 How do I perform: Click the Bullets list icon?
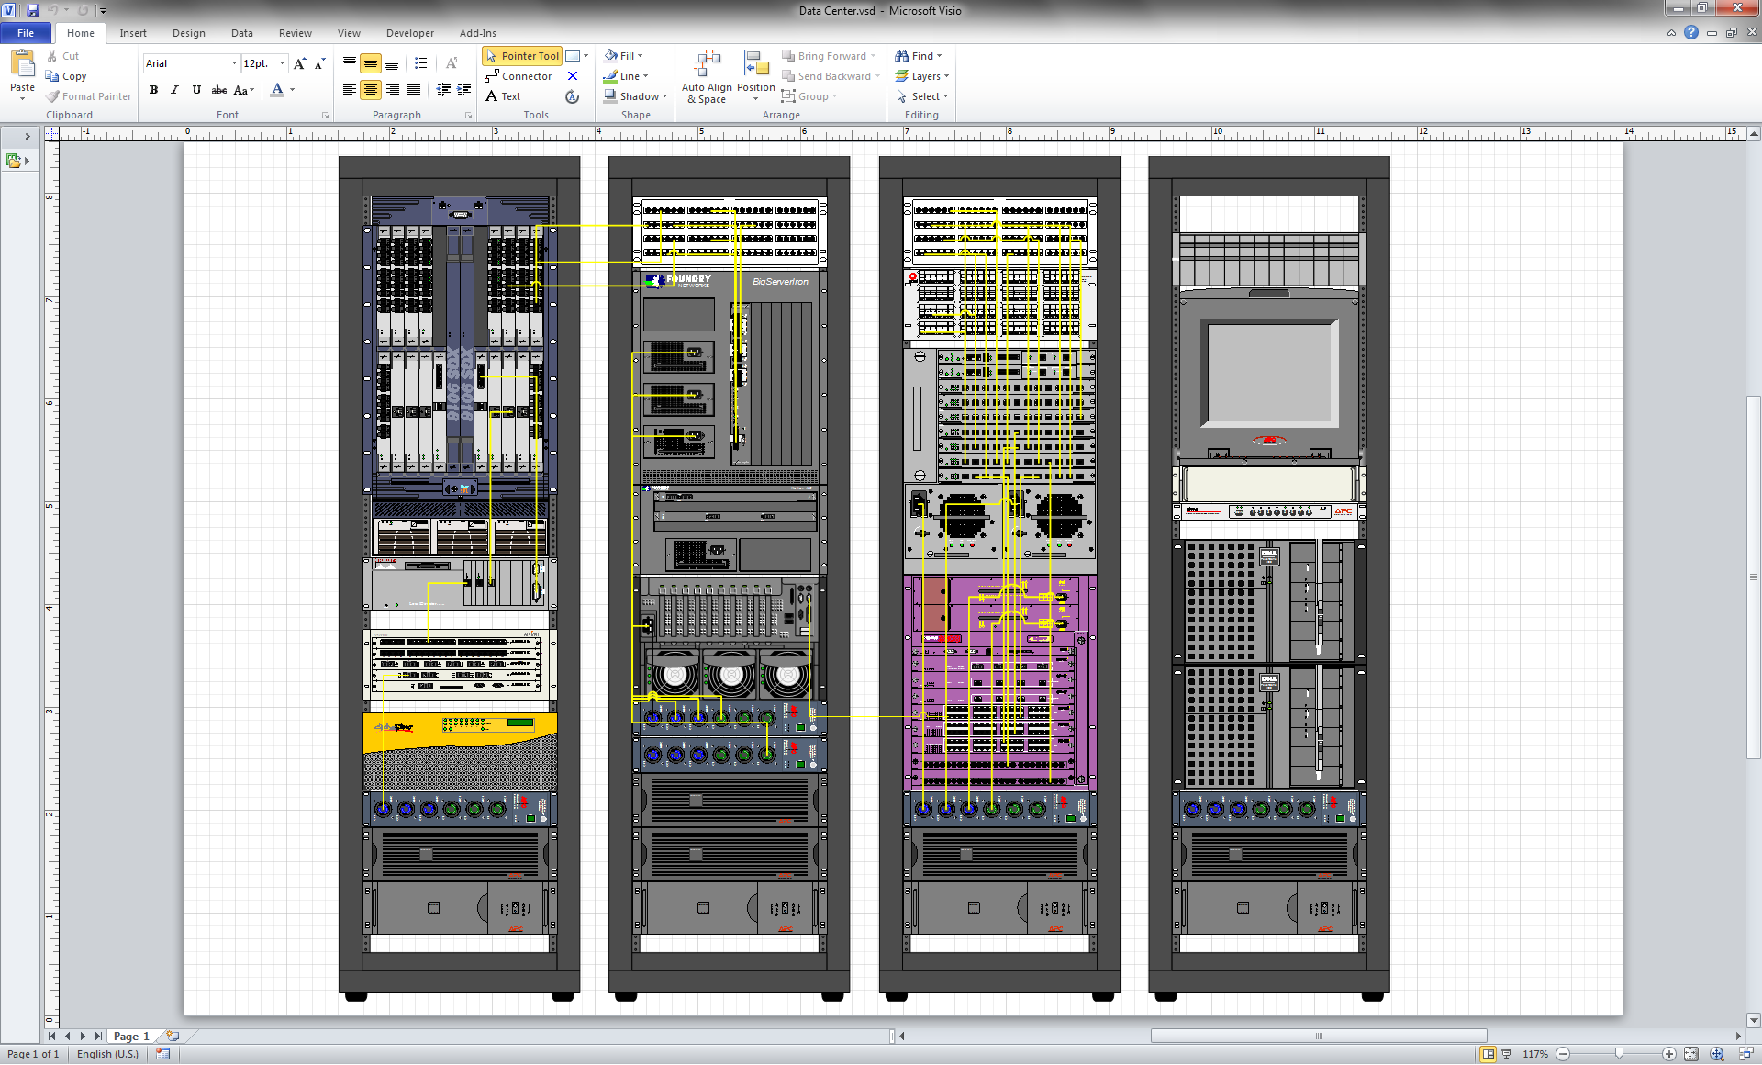tap(420, 63)
